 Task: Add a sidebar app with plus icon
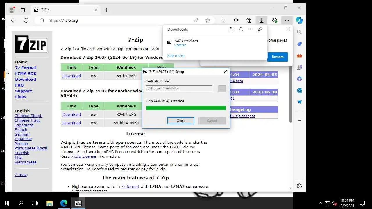click(299, 120)
